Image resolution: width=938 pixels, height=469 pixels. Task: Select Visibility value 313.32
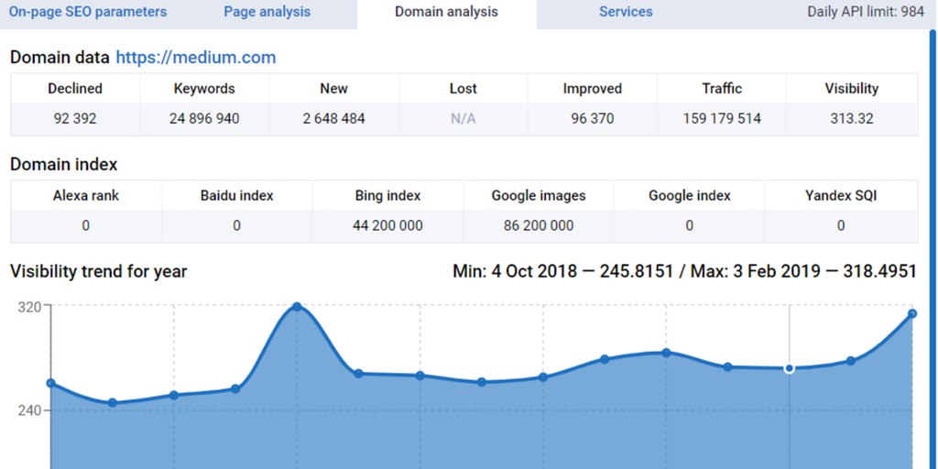(x=852, y=118)
